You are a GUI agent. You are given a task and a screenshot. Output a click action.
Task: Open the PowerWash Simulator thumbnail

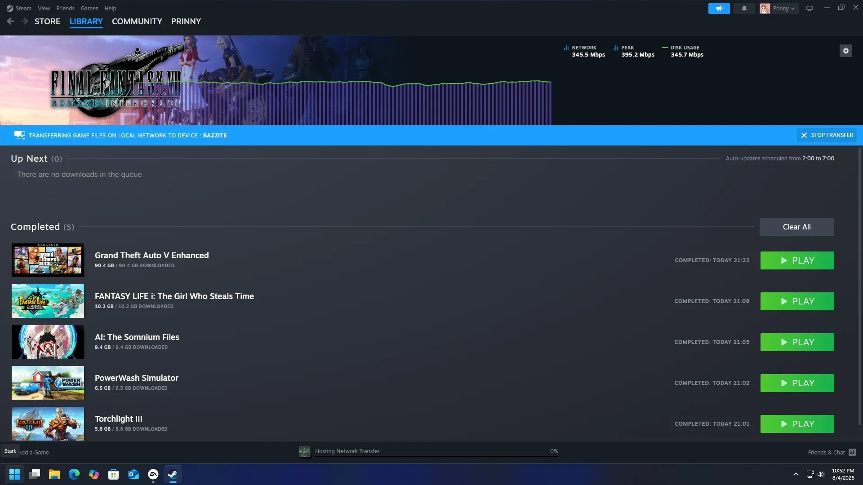(x=48, y=383)
